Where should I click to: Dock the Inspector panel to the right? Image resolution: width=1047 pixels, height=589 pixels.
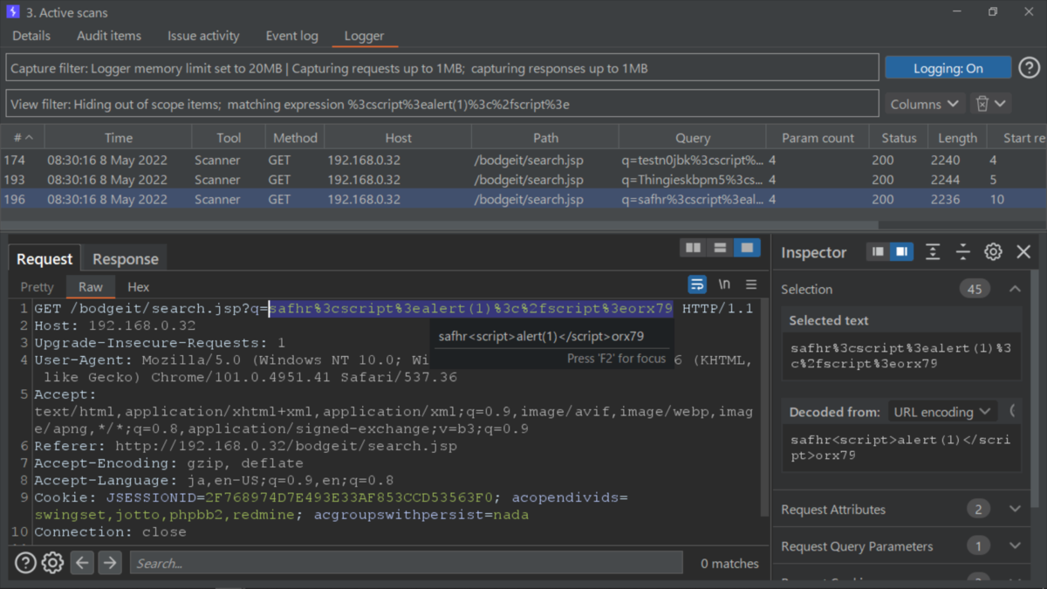[x=901, y=252]
